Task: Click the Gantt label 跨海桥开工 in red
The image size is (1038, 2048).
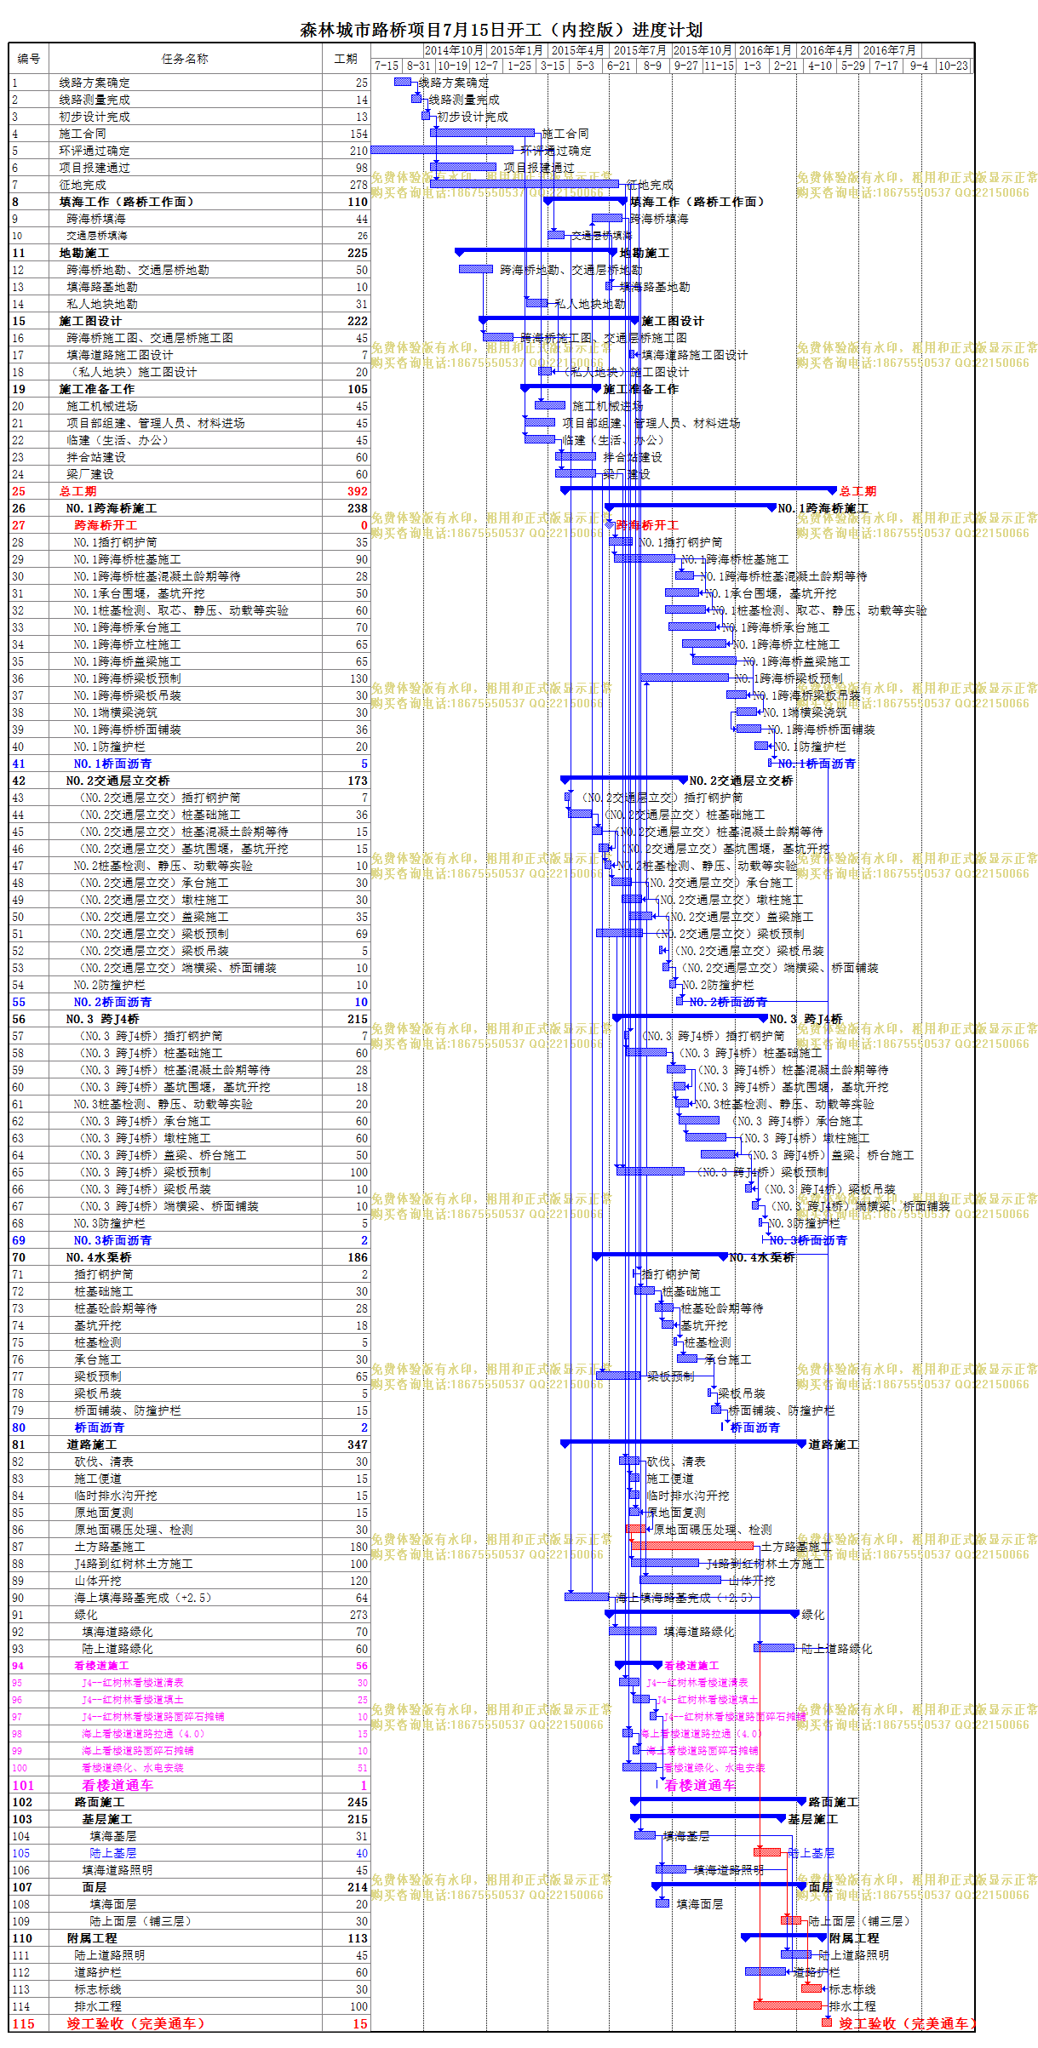Action: 647,525
